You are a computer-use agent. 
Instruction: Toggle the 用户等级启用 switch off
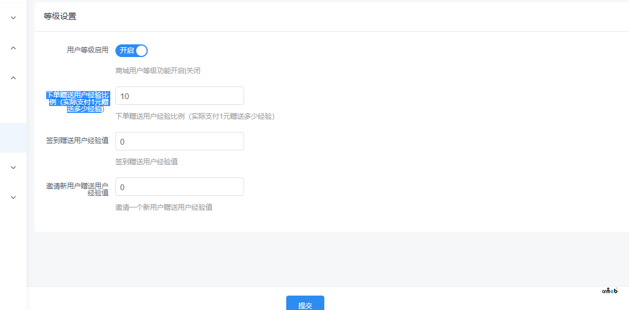coord(132,51)
